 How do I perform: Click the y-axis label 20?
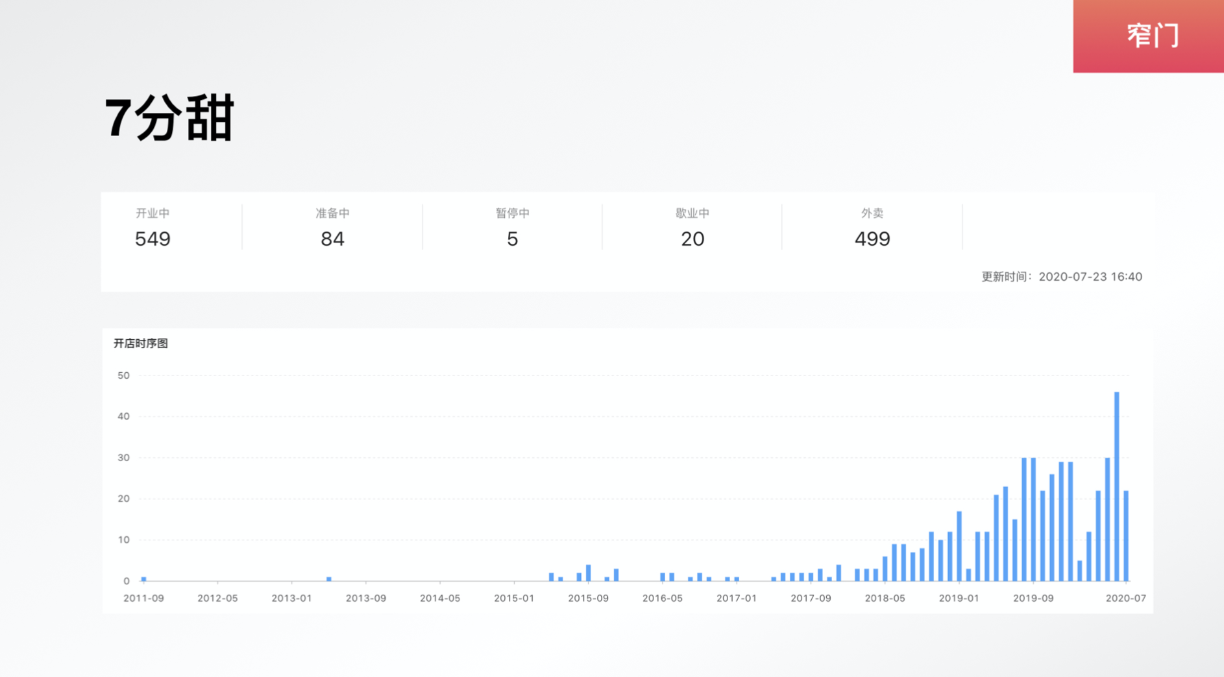[x=123, y=499]
